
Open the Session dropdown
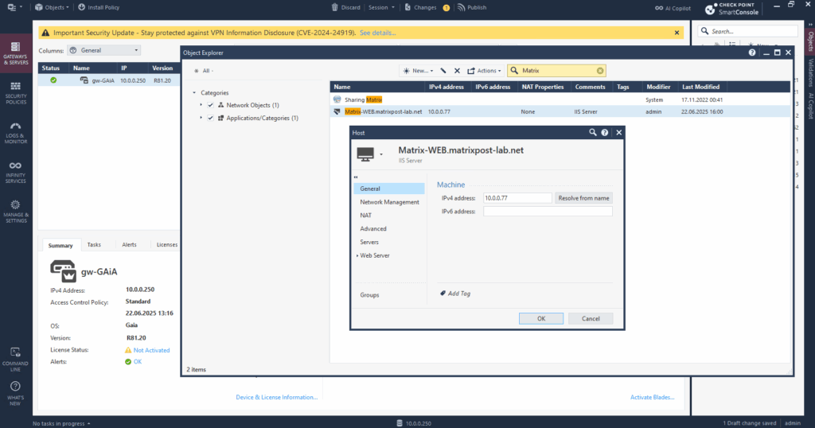[x=381, y=7]
